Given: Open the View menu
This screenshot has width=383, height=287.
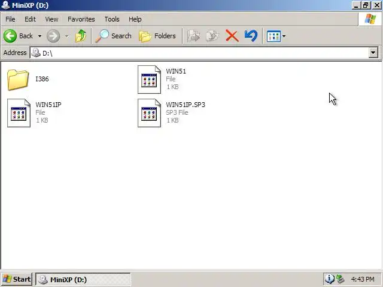Looking at the screenshot, I should [x=51, y=19].
